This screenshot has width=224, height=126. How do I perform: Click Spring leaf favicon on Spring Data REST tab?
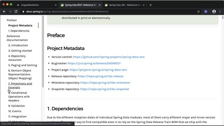[x=62, y=5]
